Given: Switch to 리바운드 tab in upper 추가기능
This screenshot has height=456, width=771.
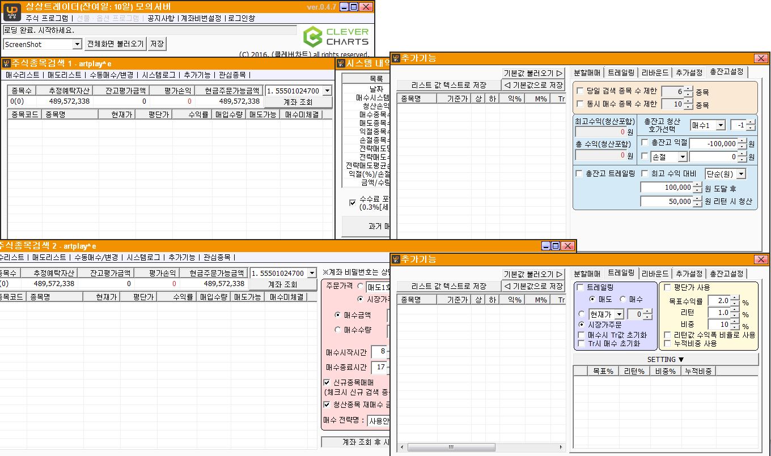Looking at the screenshot, I should click(654, 73).
